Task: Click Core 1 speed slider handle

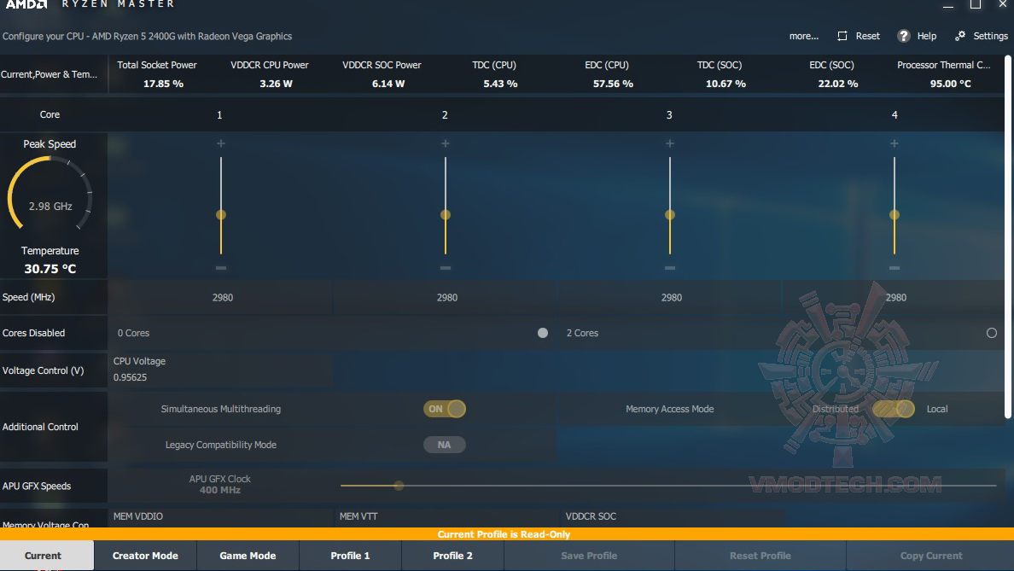Action: tap(220, 215)
